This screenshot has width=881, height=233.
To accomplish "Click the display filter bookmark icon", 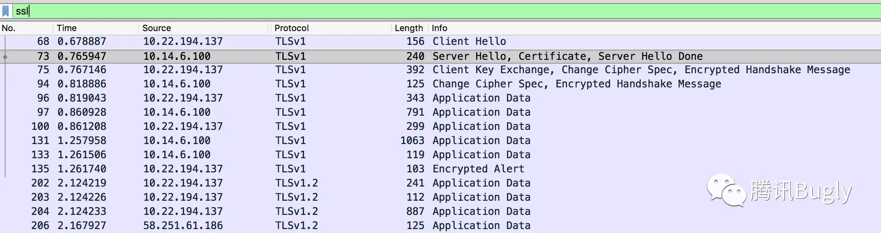I will (6, 11).
